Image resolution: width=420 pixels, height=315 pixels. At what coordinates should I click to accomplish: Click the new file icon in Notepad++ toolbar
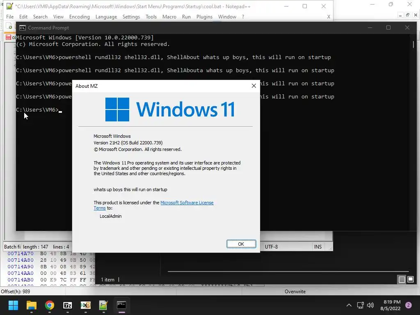point(9,26)
